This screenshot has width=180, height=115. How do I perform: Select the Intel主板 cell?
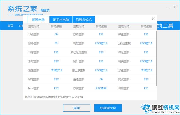click(34, 88)
